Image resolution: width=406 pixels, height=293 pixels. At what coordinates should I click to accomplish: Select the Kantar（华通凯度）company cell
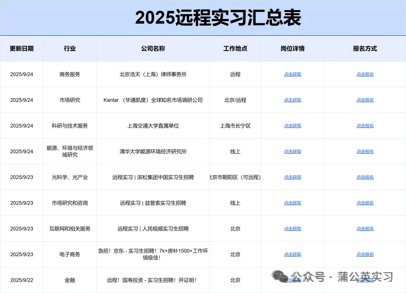click(x=153, y=100)
